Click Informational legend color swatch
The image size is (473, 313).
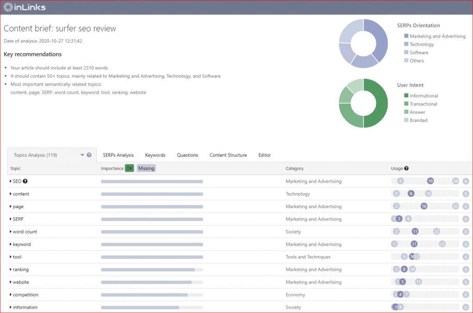coord(406,95)
